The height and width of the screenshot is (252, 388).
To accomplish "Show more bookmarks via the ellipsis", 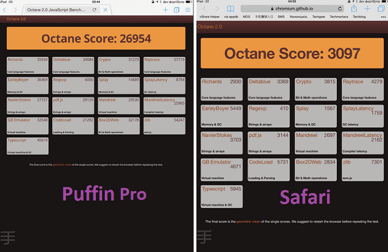I will point(383,17).
